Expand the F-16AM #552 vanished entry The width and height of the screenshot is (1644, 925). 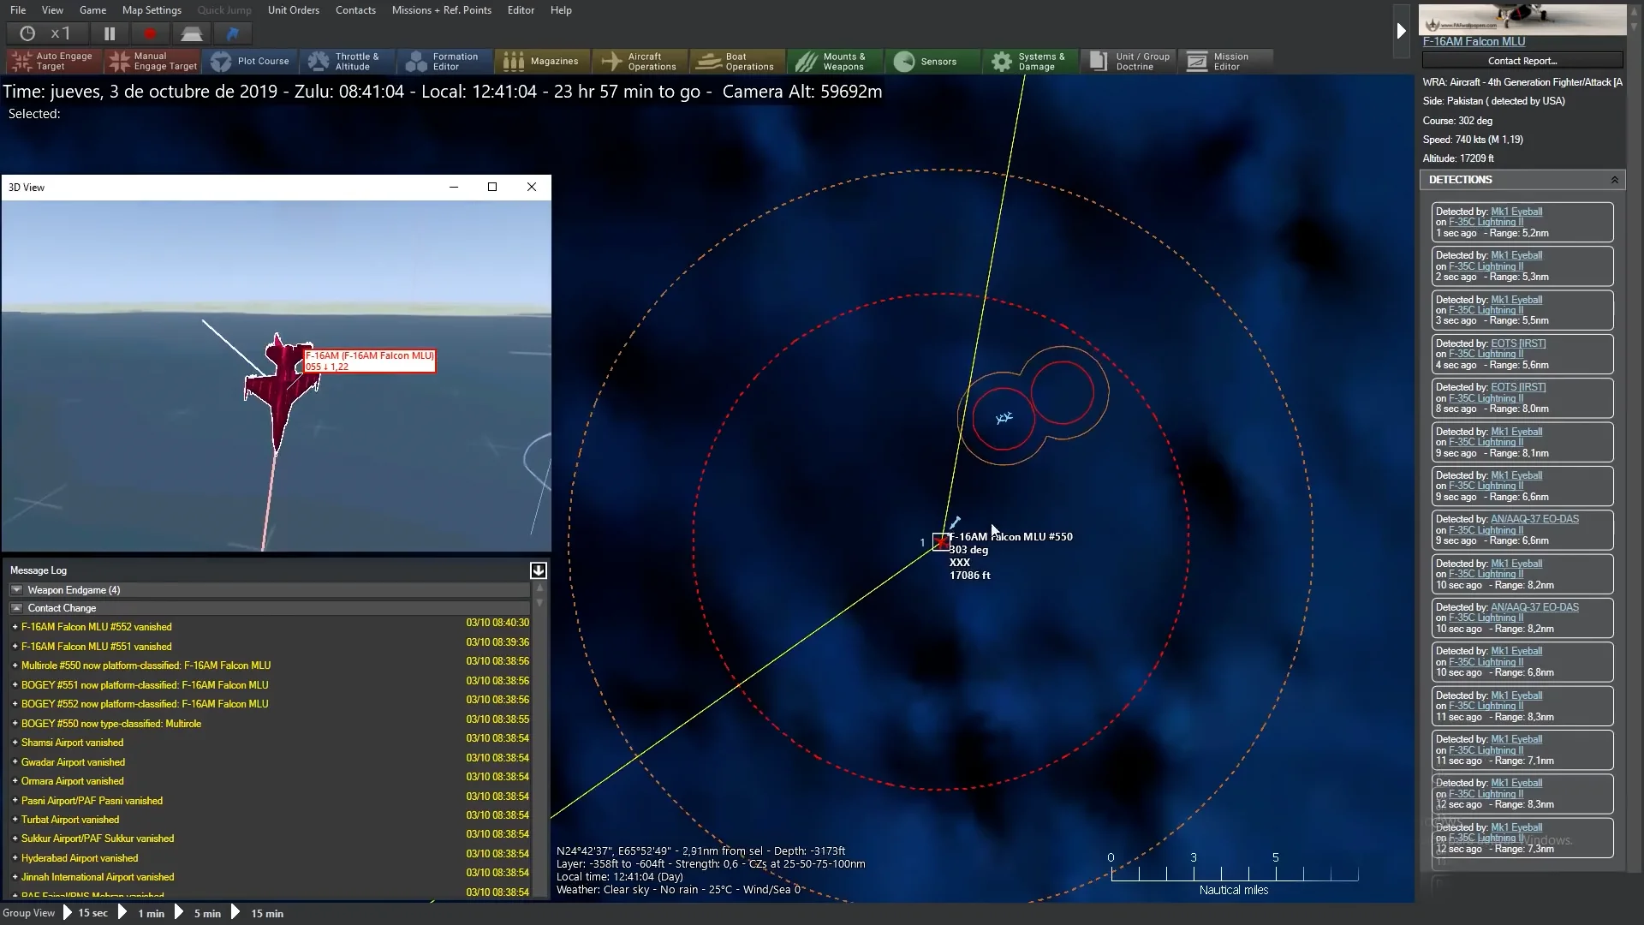click(15, 627)
